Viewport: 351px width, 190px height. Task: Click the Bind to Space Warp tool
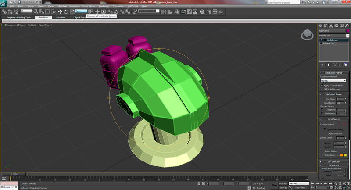tap(16, 12)
